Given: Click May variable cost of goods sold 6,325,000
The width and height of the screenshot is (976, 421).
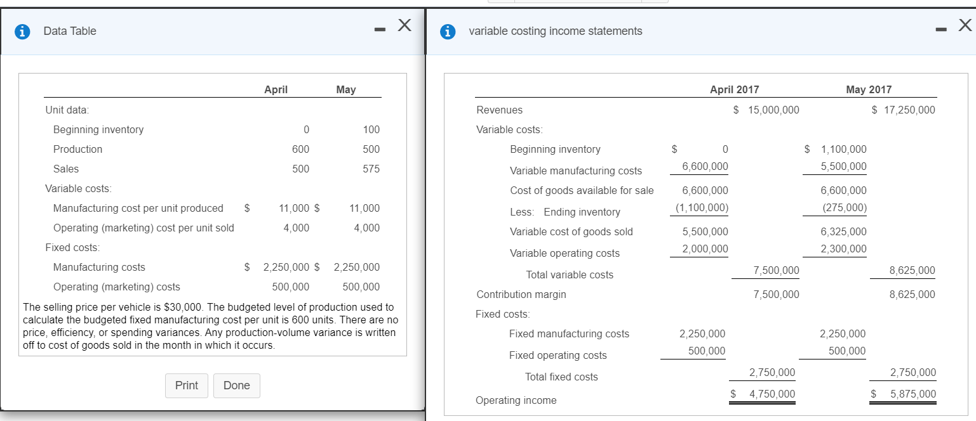Looking at the screenshot, I should pos(843,231).
